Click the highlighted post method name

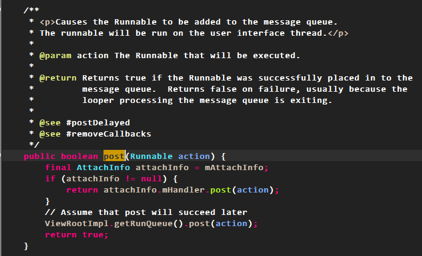(114, 156)
